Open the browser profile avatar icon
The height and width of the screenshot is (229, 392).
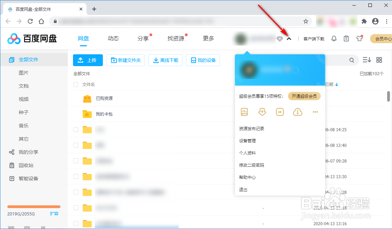coord(375,21)
